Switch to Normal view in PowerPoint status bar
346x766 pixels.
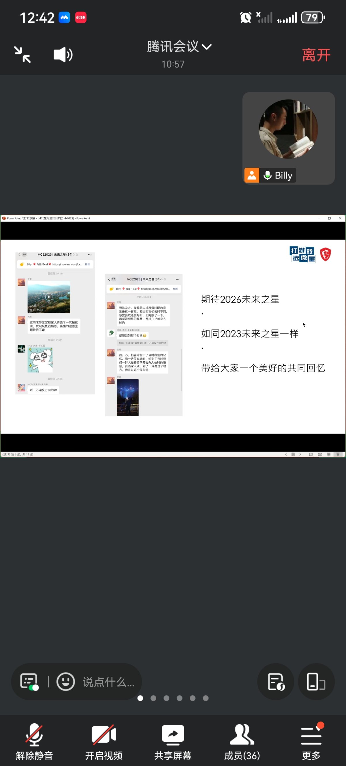point(311,454)
